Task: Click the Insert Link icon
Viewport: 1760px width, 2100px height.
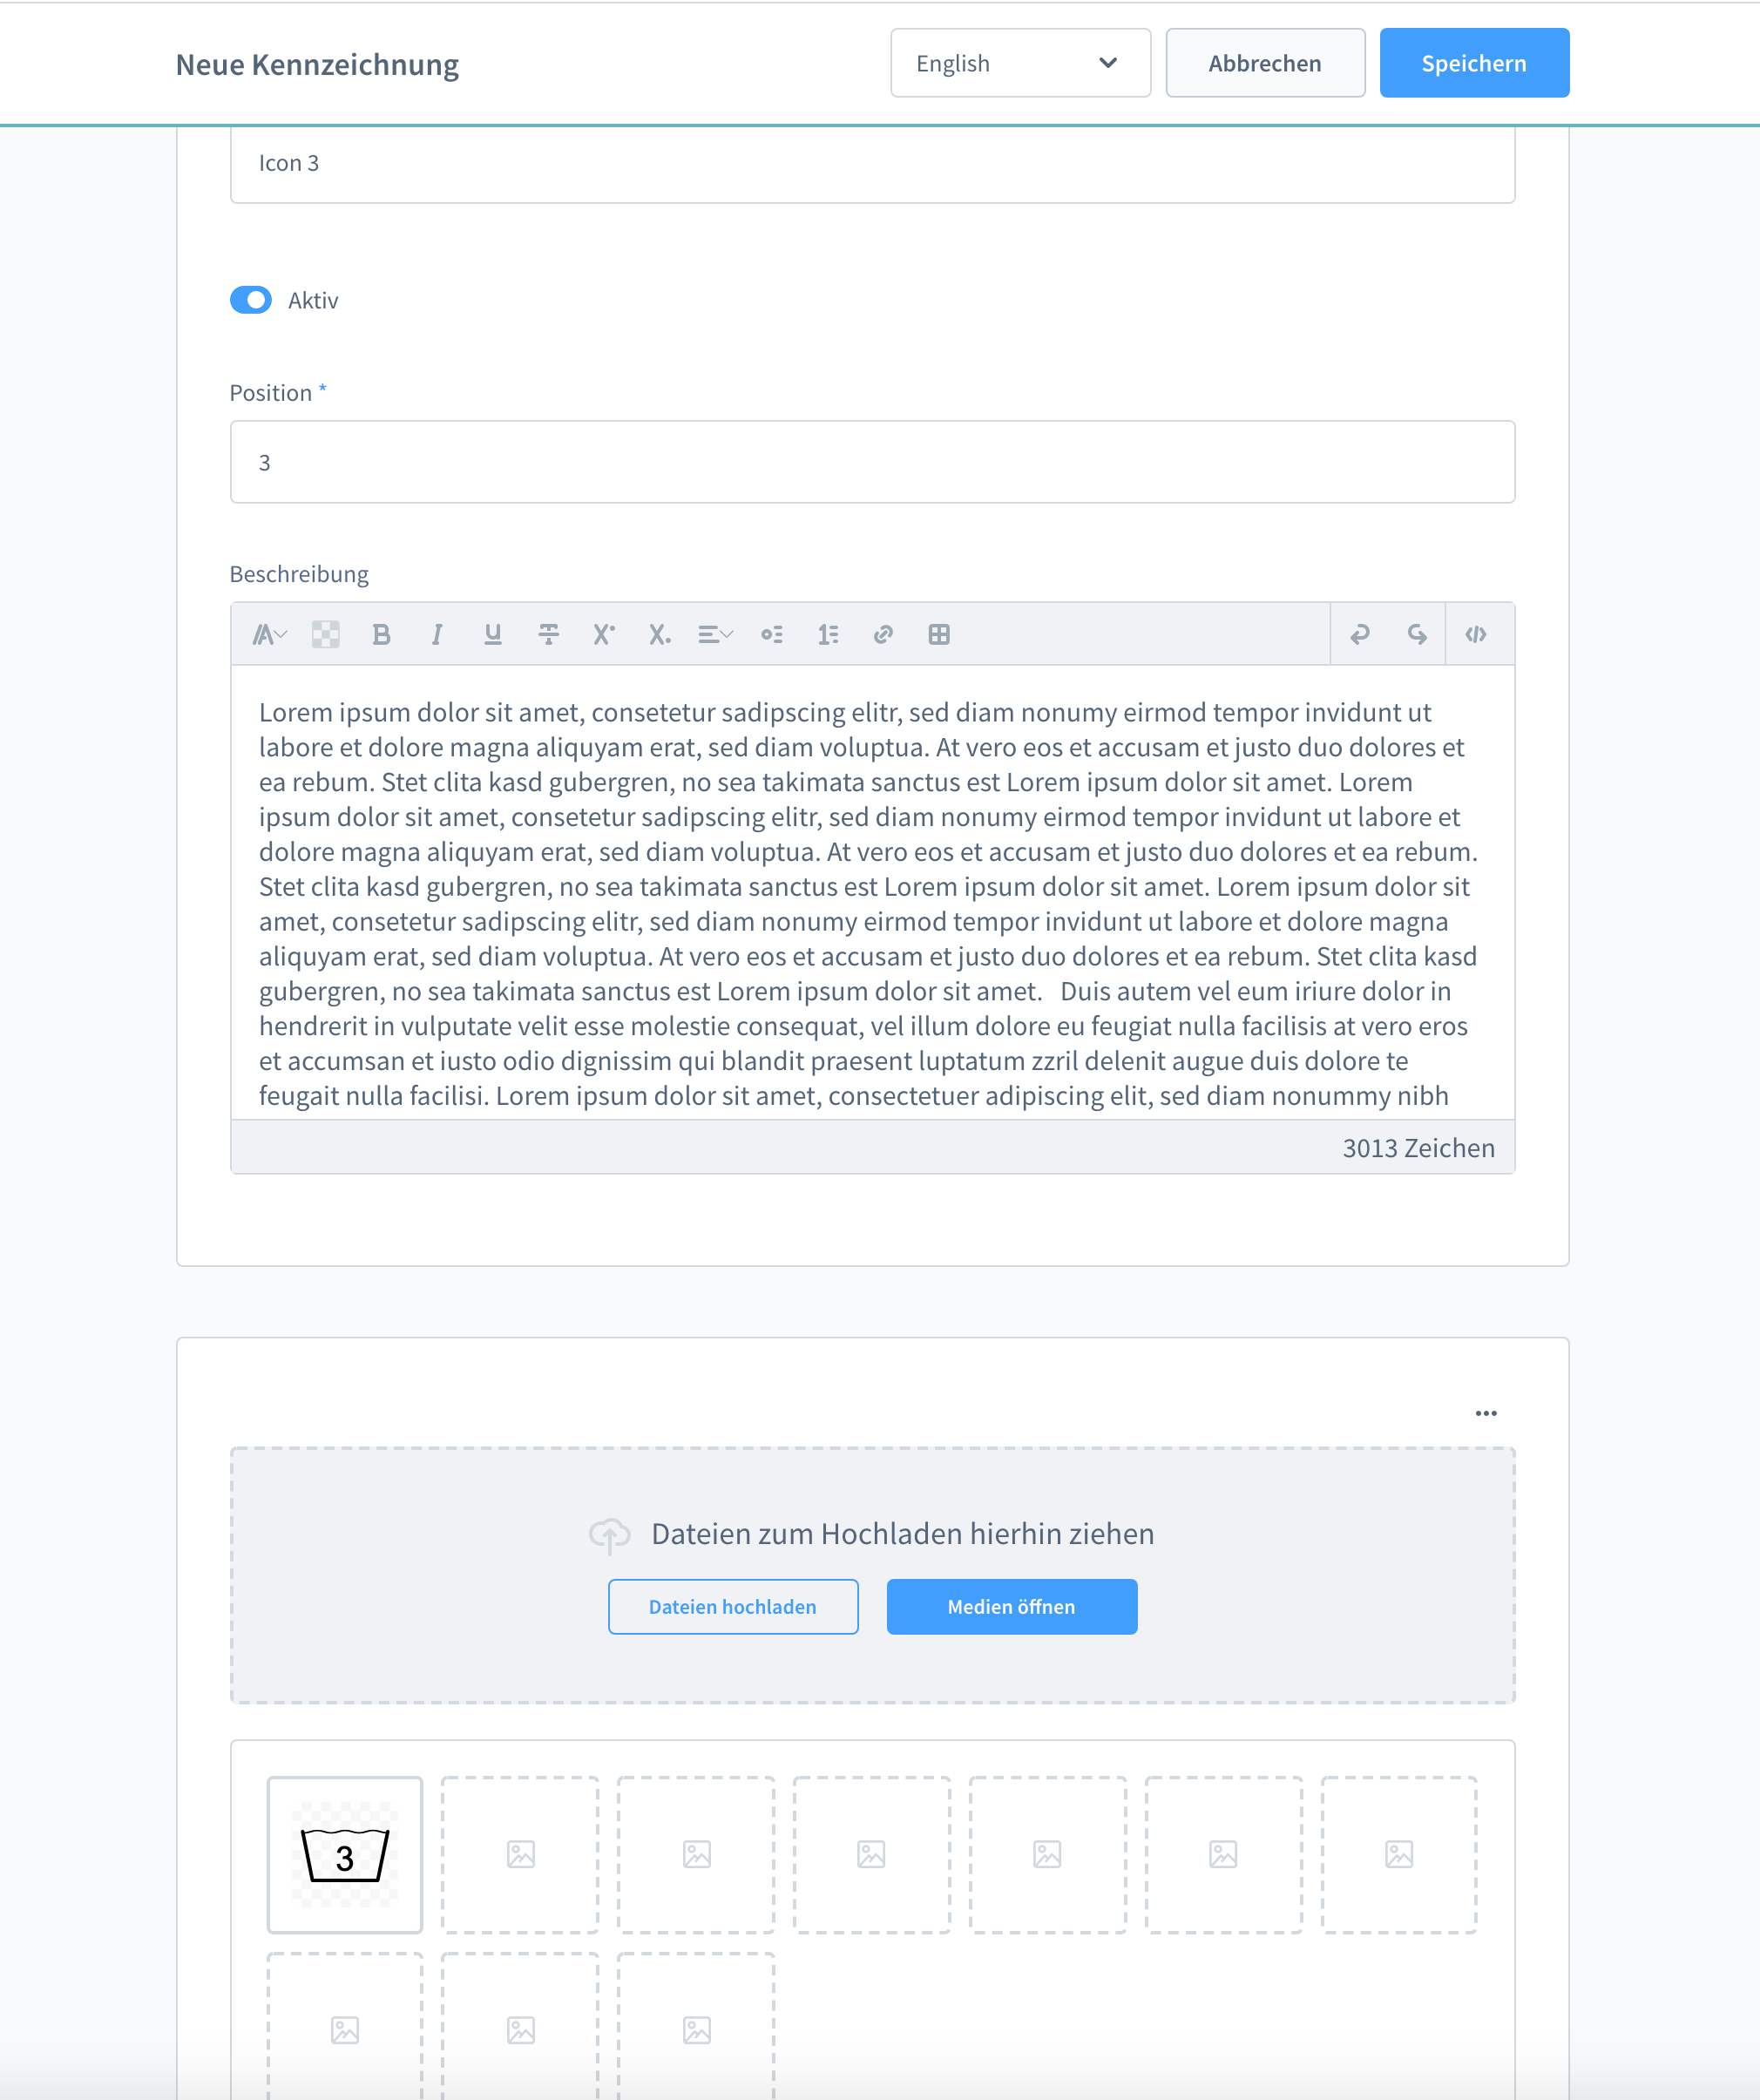Action: point(883,633)
